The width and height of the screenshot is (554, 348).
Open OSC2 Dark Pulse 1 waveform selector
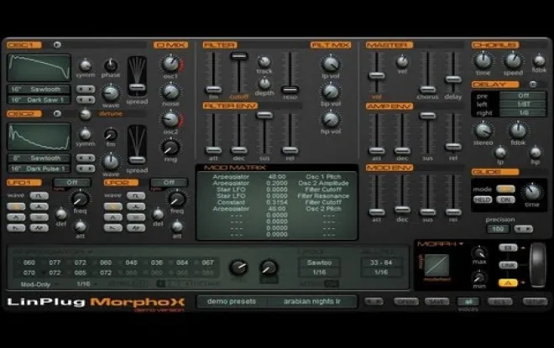[x=39, y=169]
